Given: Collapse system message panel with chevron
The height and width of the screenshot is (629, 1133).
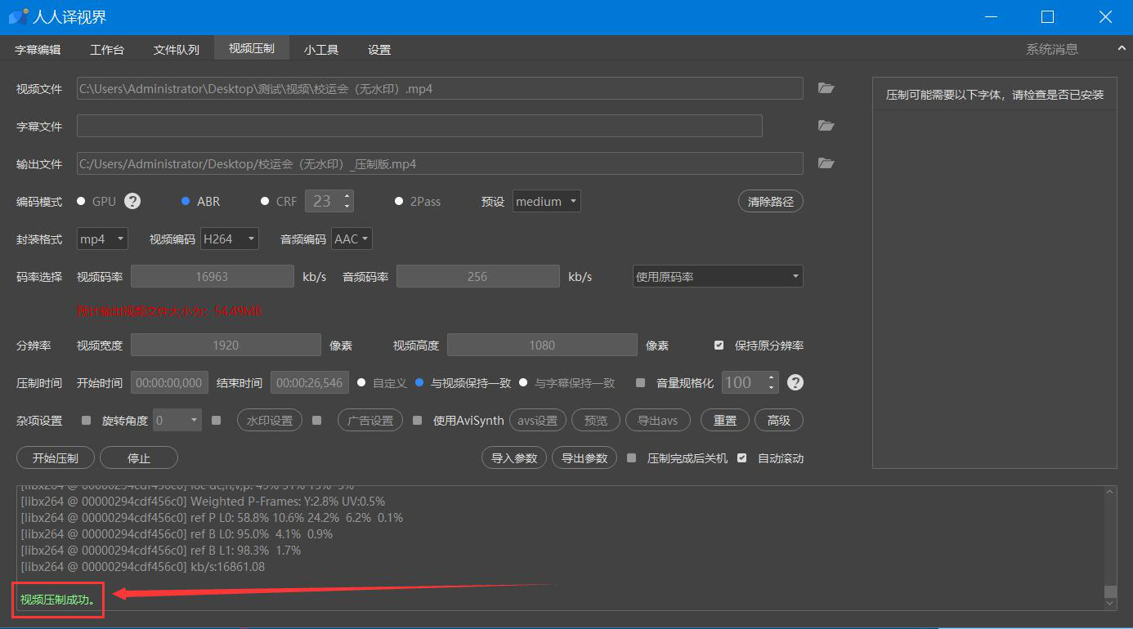Looking at the screenshot, I should 1122,49.
